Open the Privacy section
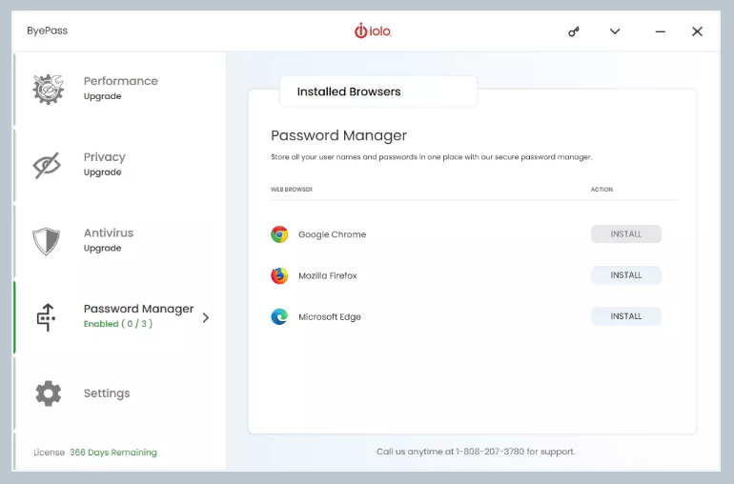734x484 pixels. [120, 165]
